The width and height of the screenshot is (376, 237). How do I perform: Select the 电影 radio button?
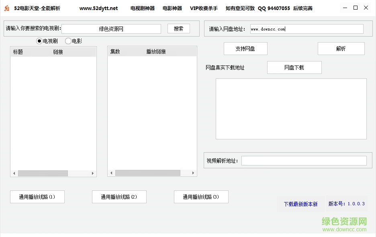[x=68, y=41]
